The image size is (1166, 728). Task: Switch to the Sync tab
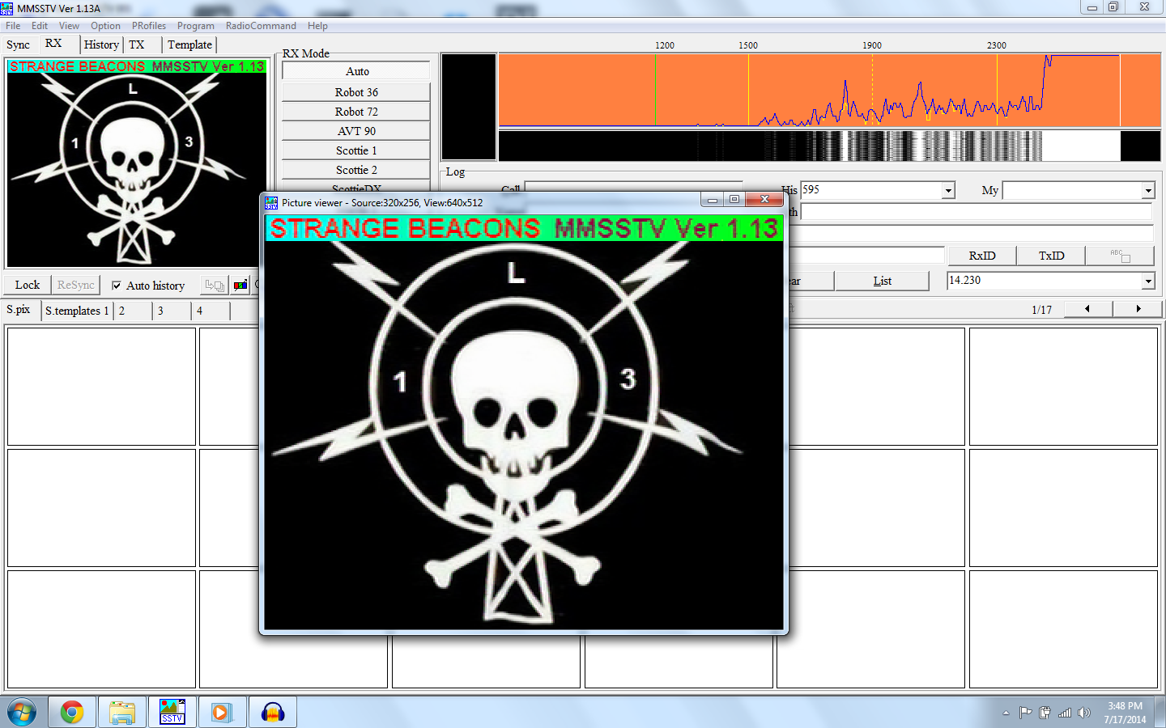pyautogui.click(x=18, y=44)
